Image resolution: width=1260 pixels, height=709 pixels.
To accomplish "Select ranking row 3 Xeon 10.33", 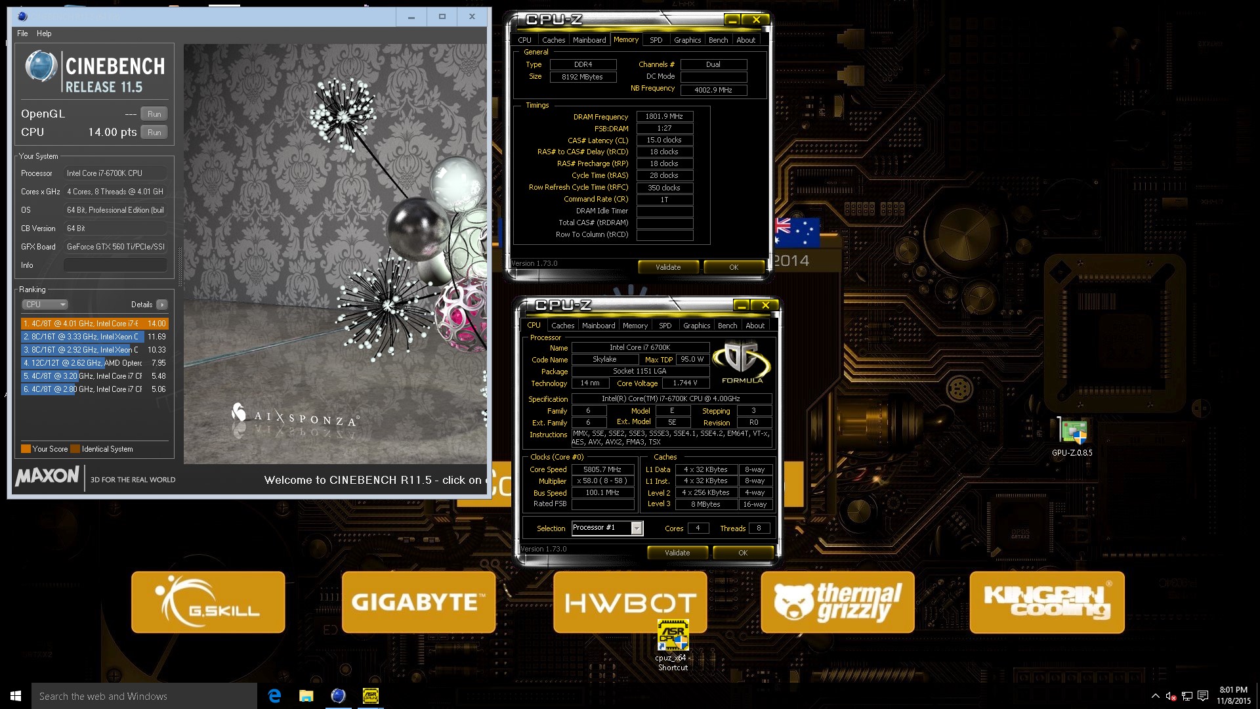I will (94, 350).
